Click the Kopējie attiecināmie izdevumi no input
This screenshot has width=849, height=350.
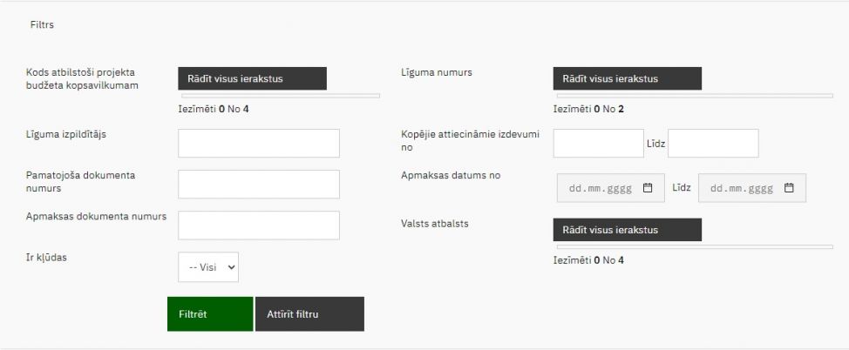pyautogui.click(x=598, y=144)
